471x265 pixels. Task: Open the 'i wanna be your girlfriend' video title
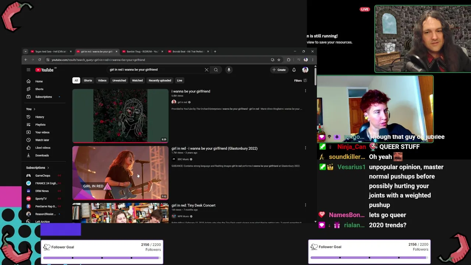tap(191, 91)
